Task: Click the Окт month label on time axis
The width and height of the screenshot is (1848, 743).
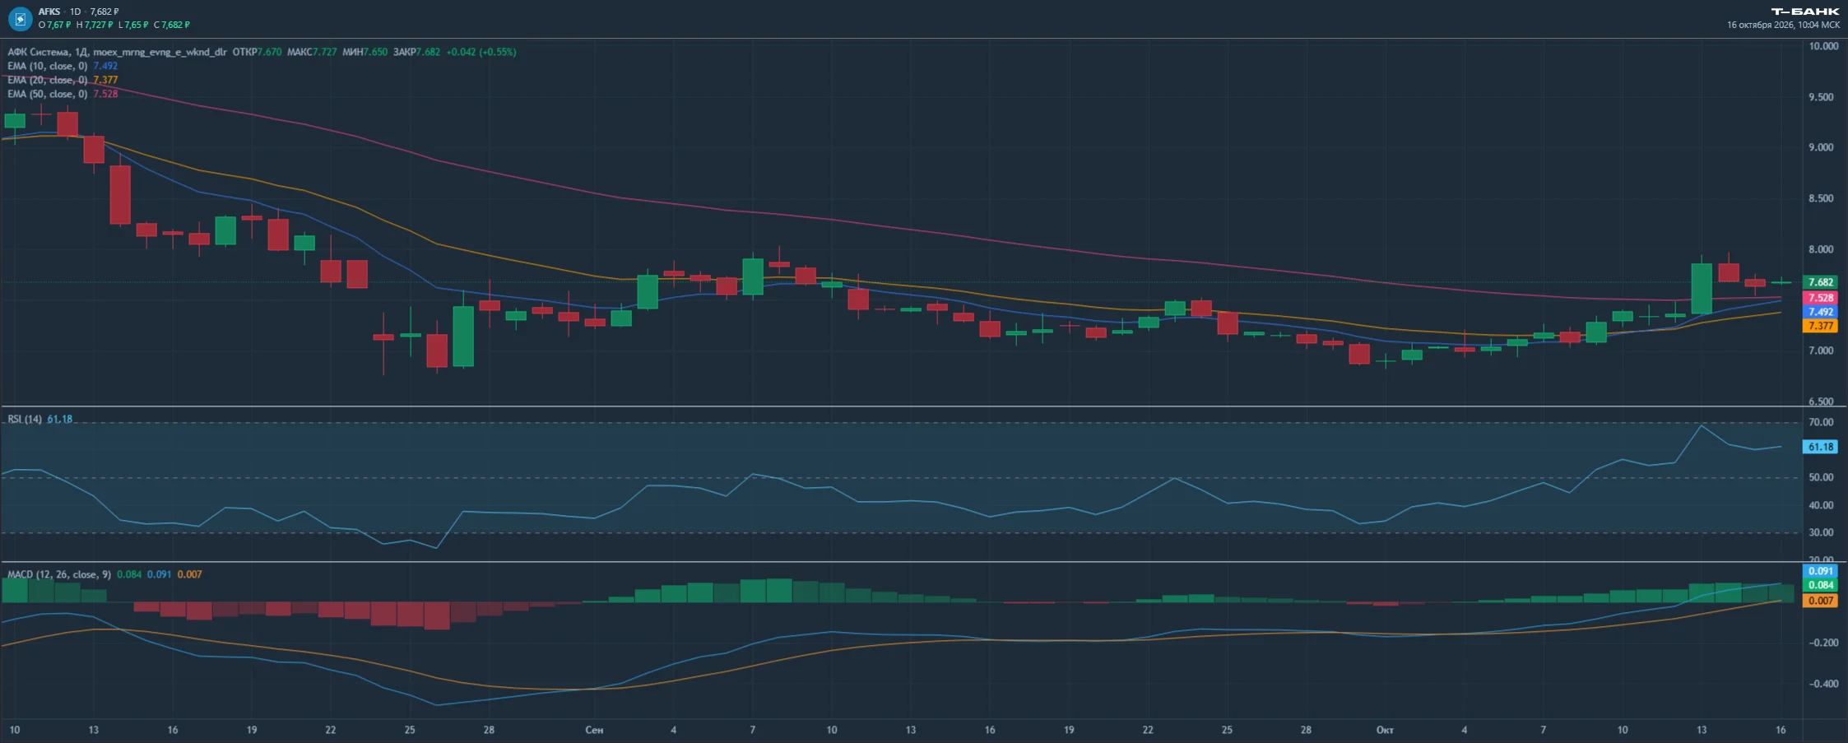Action: 1385,730
